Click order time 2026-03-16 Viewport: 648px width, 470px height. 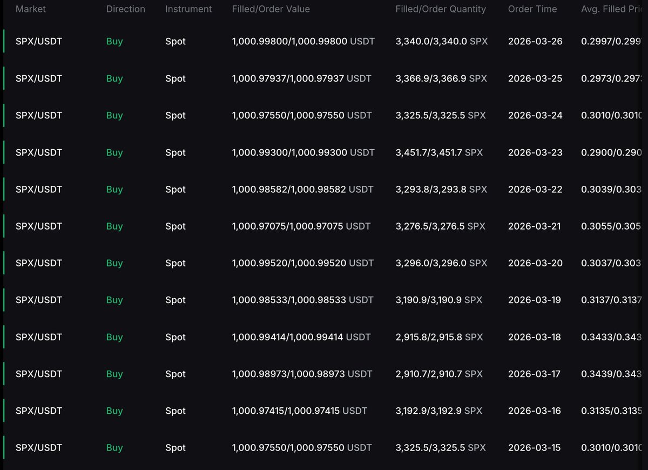[535, 411]
